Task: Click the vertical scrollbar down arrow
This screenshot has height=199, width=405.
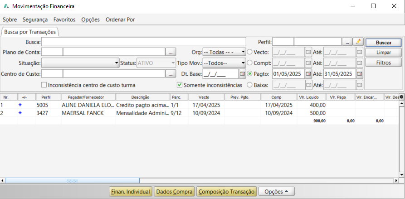Action: click(401, 175)
